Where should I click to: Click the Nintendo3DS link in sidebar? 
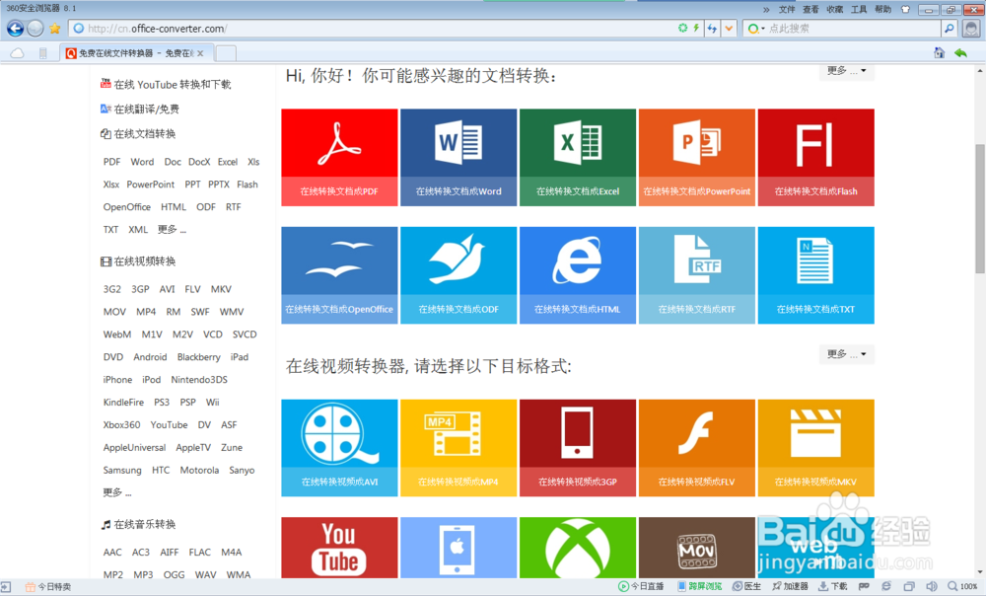199,380
